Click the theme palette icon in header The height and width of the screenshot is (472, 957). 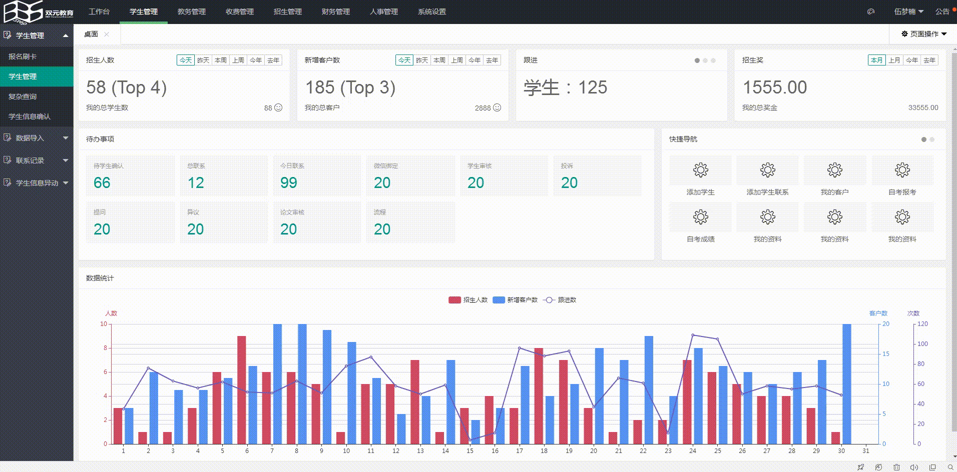871,11
